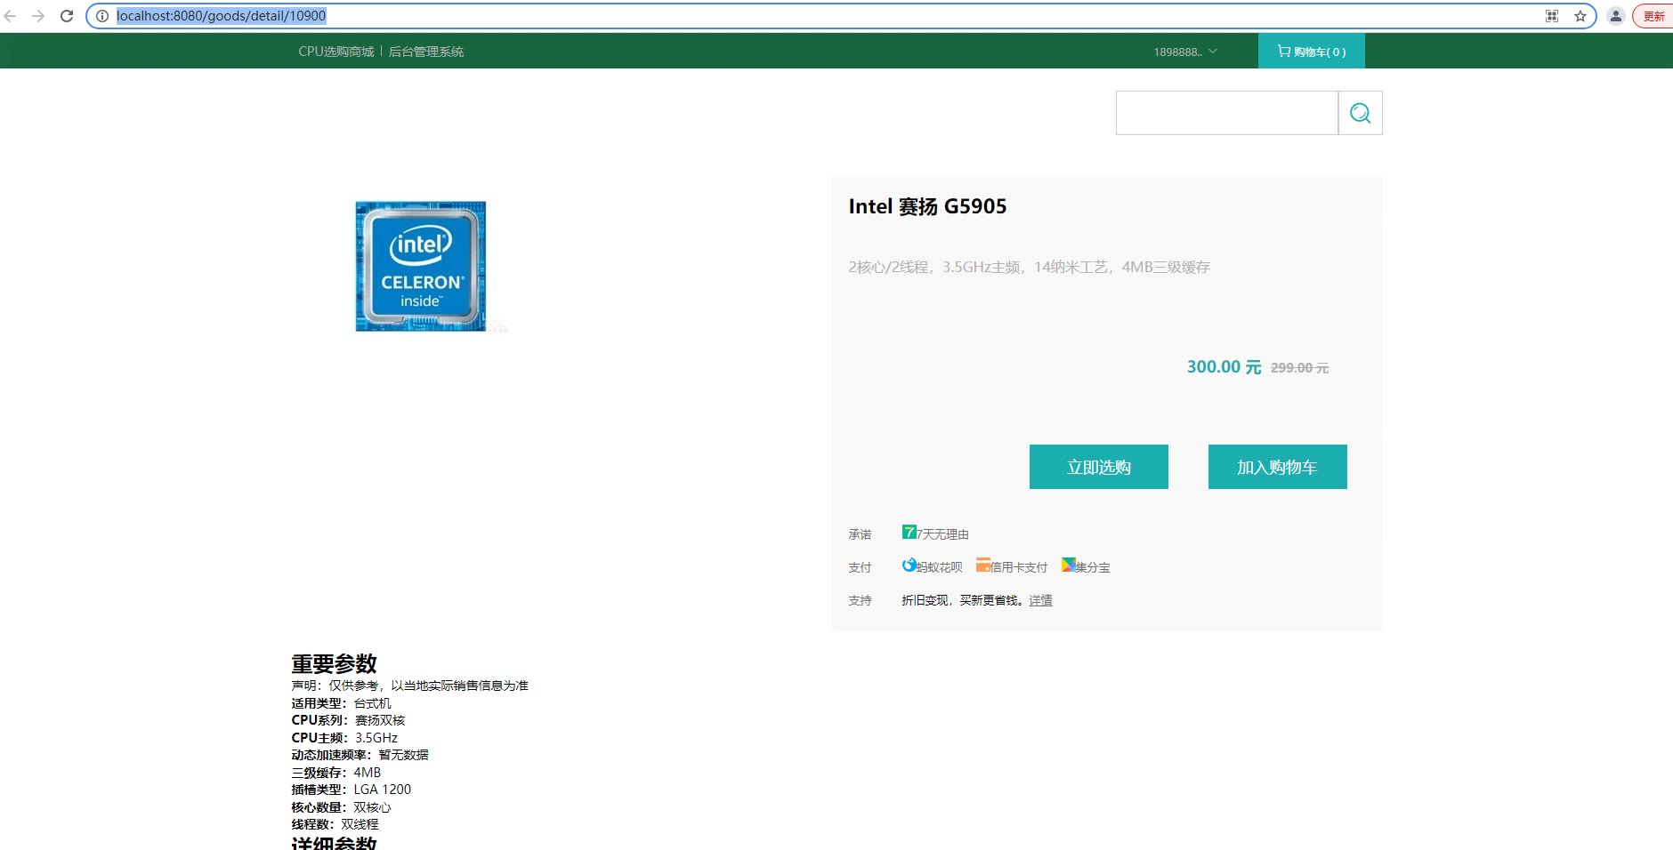Open the 购物车(0) shopping cart
1673x850 pixels.
1312,52
